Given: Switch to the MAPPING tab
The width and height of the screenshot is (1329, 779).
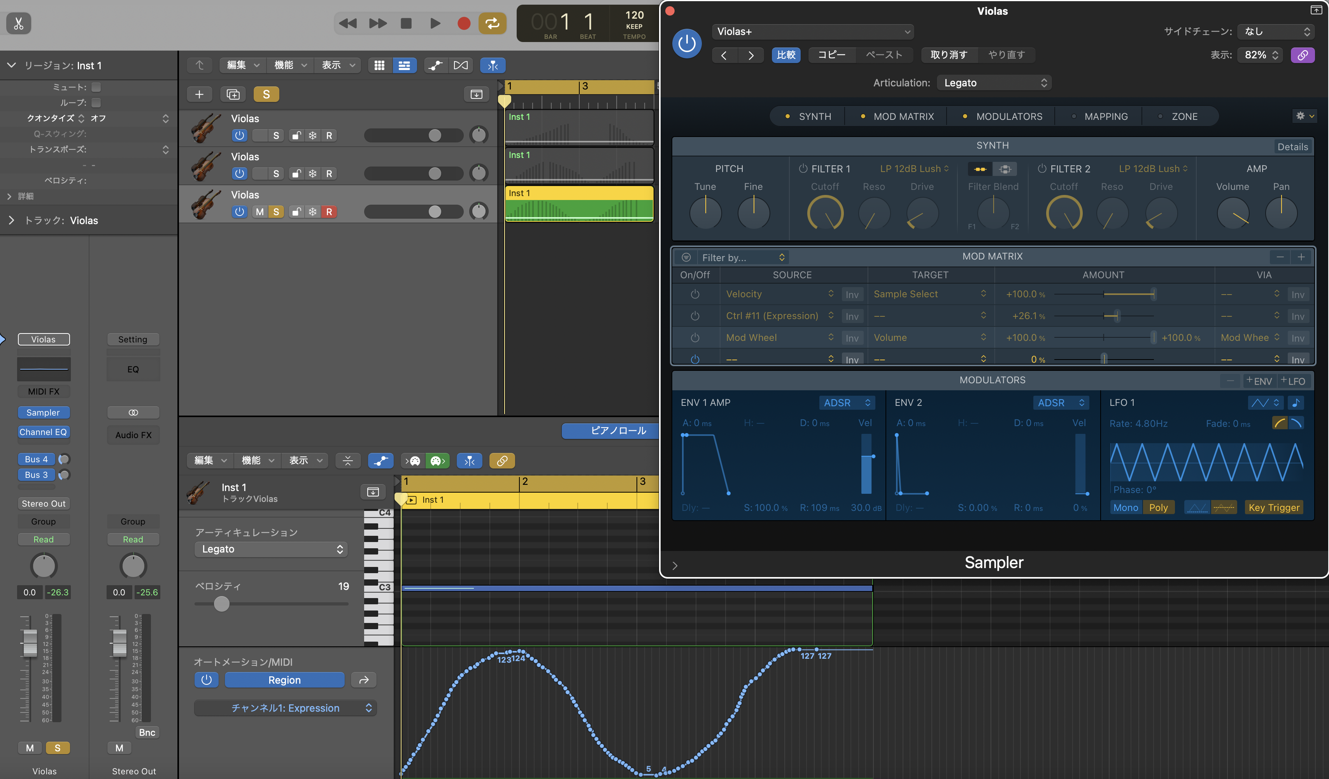Looking at the screenshot, I should [x=1105, y=117].
